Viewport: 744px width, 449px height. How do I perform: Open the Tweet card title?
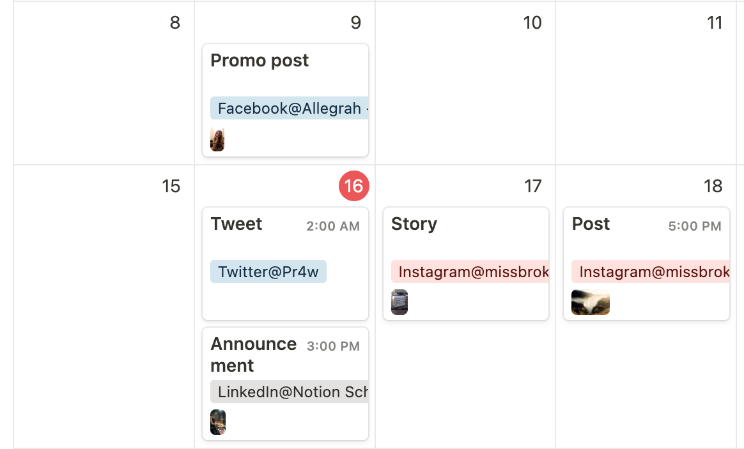pyautogui.click(x=236, y=224)
